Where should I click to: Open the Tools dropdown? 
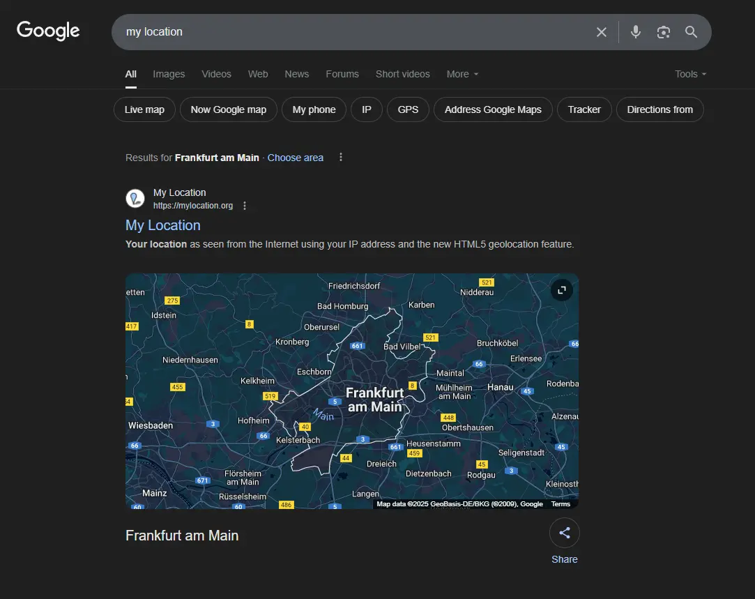click(x=690, y=74)
